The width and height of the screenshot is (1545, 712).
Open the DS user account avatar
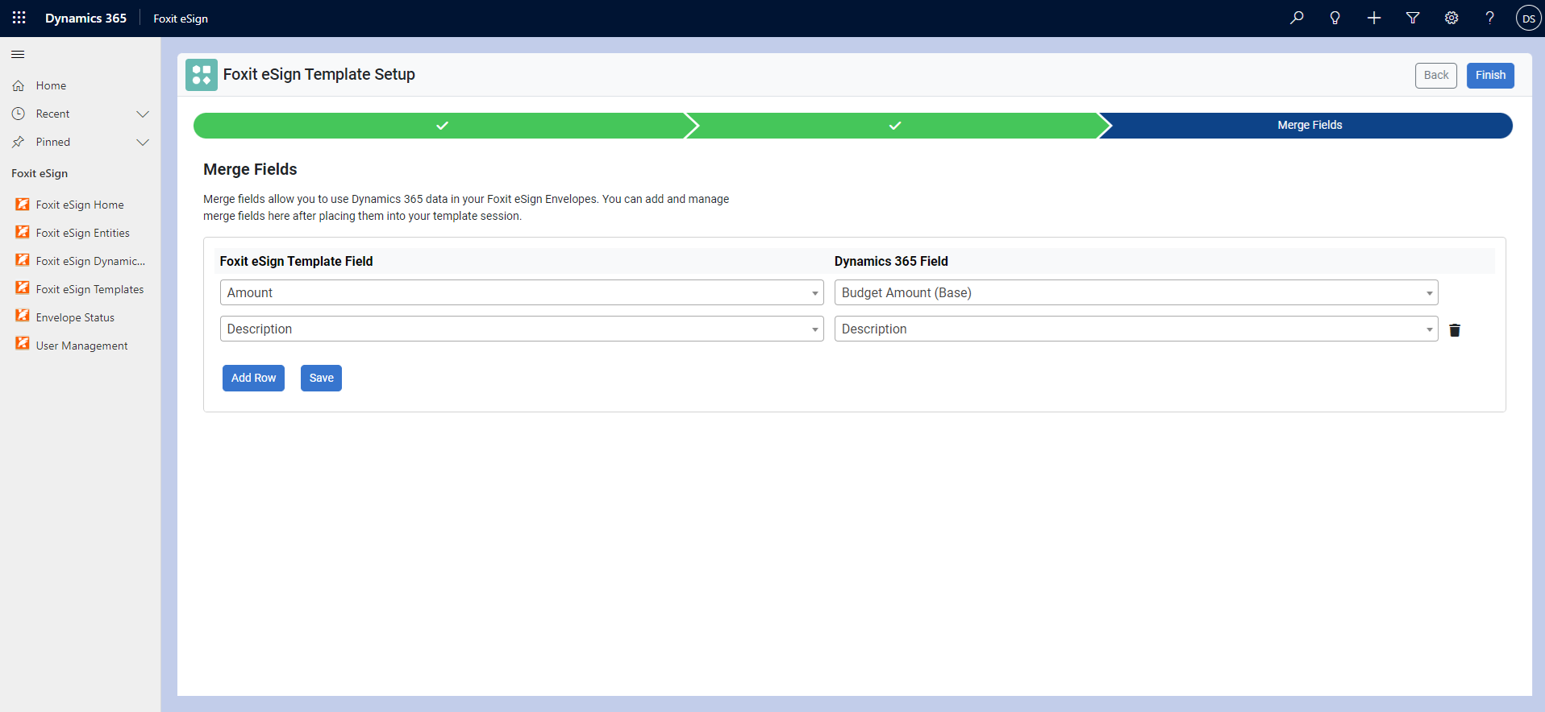(1528, 18)
